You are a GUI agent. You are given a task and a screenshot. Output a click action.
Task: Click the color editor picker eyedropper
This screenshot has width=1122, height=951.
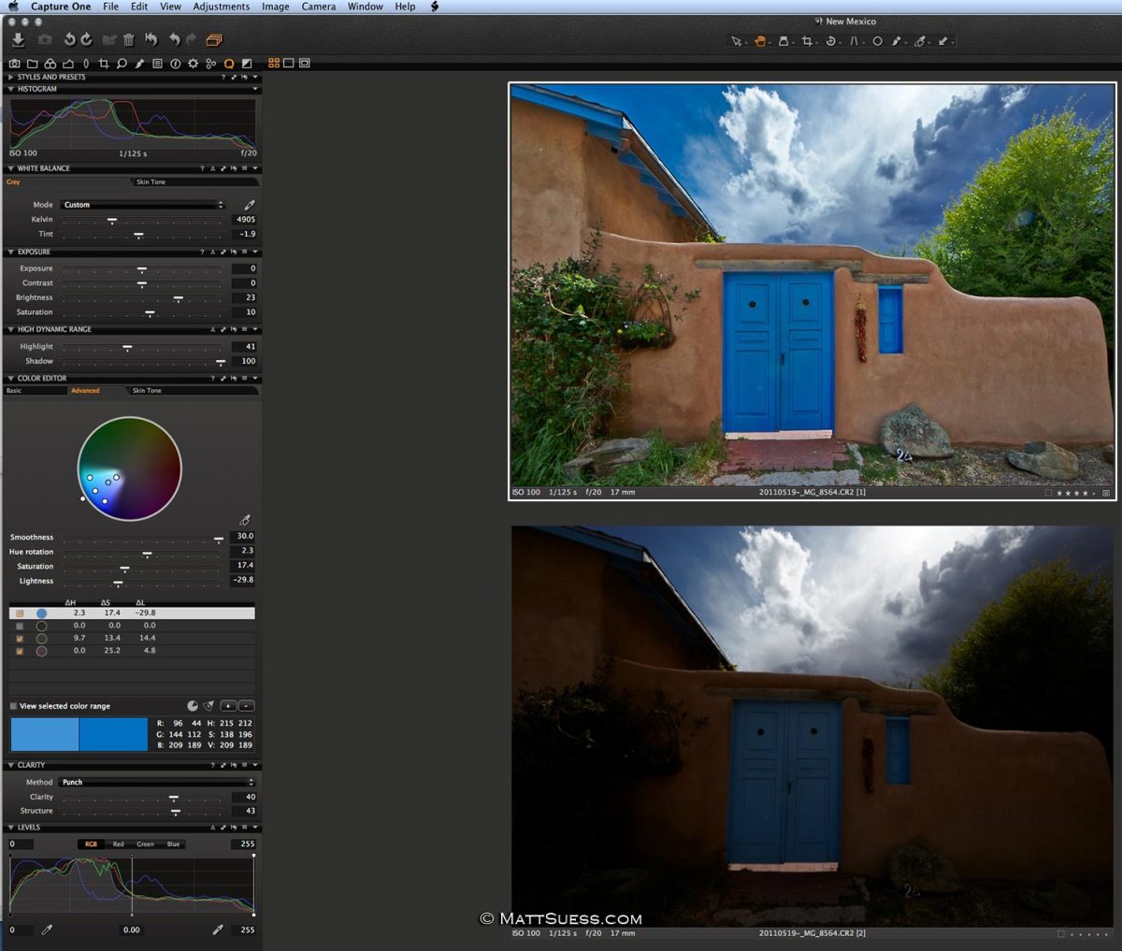(x=245, y=520)
